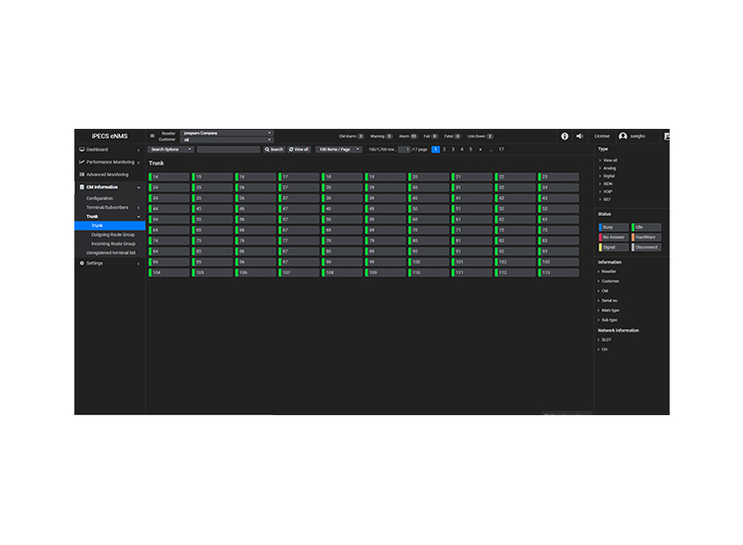Click the View all button
743x545 pixels.
click(299, 150)
